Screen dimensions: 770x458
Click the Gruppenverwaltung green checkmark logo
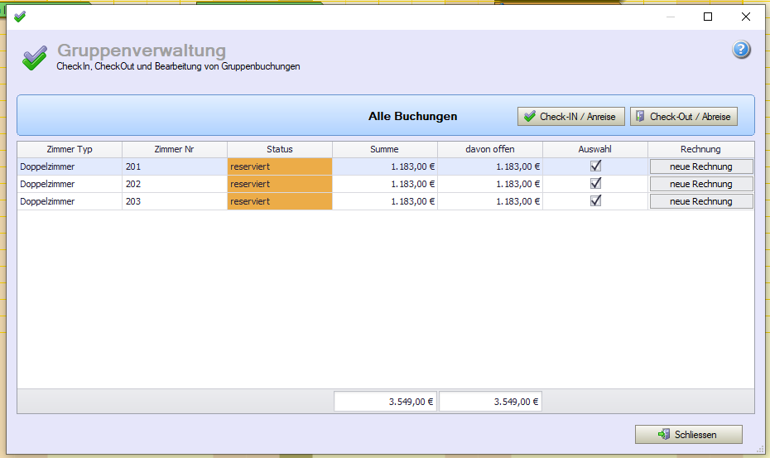click(x=35, y=57)
